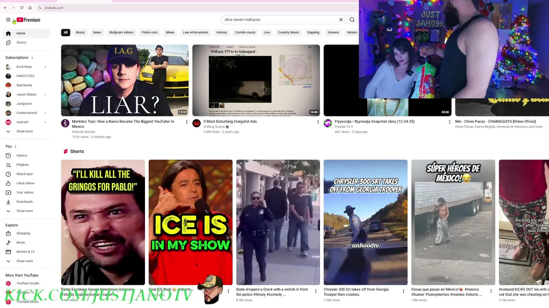The height and width of the screenshot is (308, 549).
Task: Click Chilling Scares channel avatar
Action: (196, 123)
